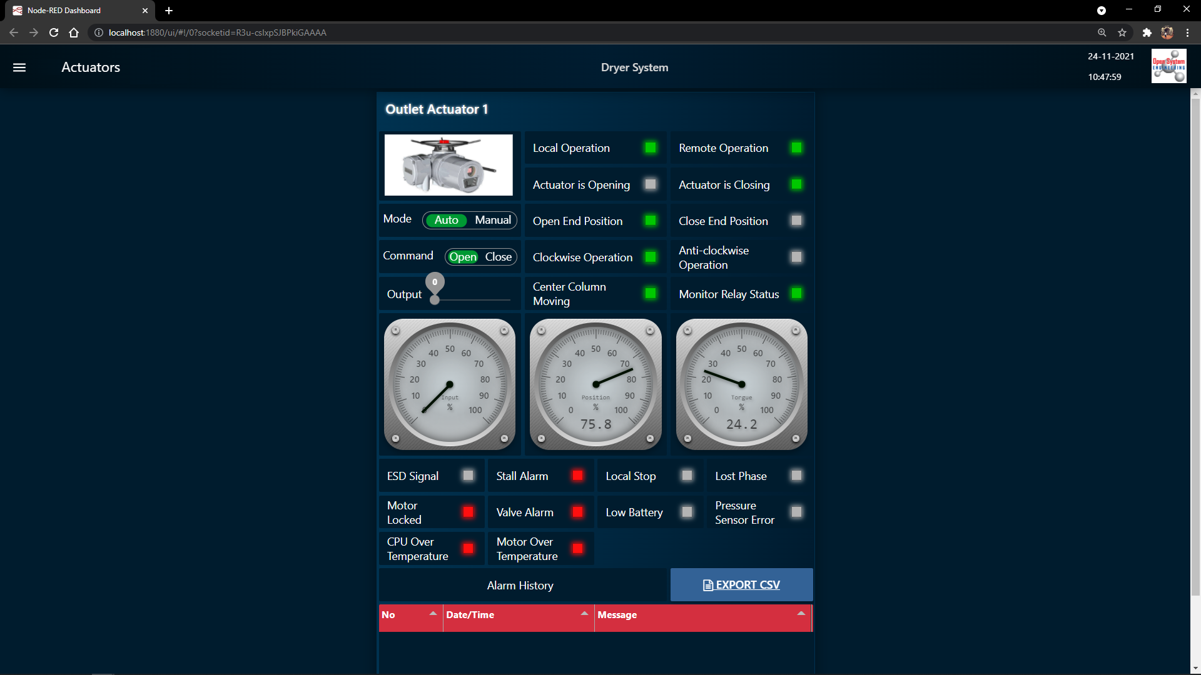Switch Mode to Manual
This screenshot has width=1201, height=675.
tap(492, 220)
